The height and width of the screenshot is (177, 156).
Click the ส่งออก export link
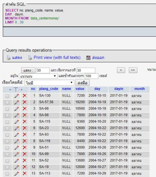(x=98, y=58)
